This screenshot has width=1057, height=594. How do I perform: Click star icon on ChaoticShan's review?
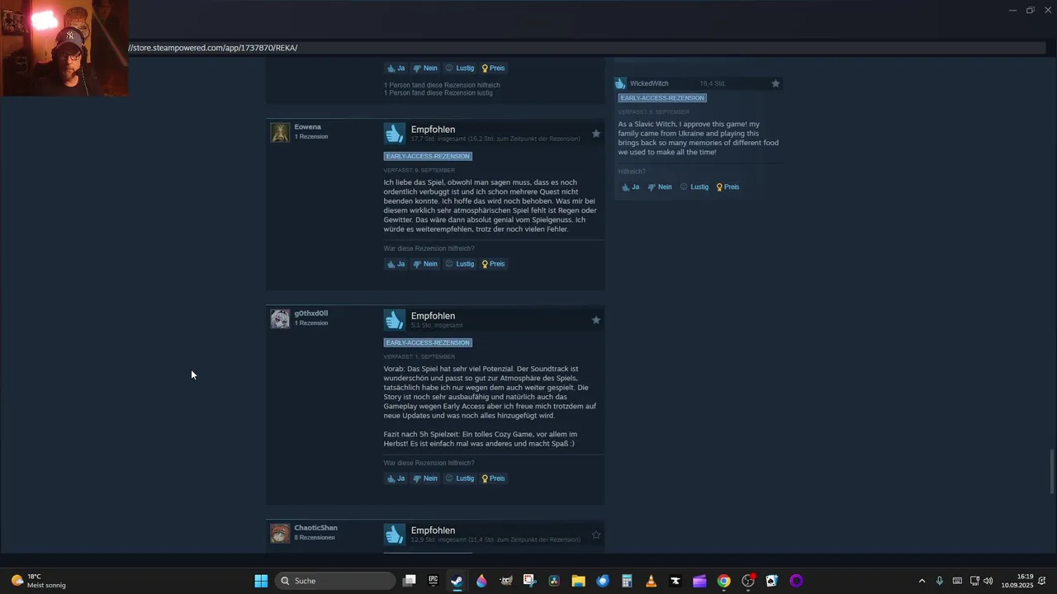tap(596, 535)
